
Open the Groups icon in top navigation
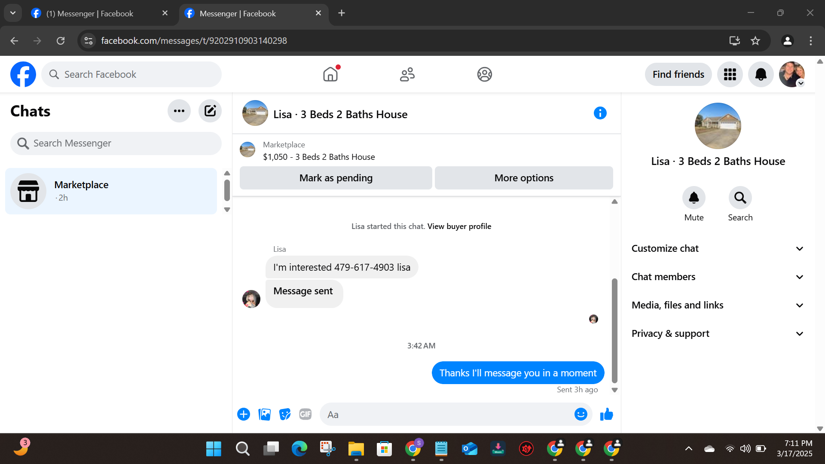[x=484, y=74]
